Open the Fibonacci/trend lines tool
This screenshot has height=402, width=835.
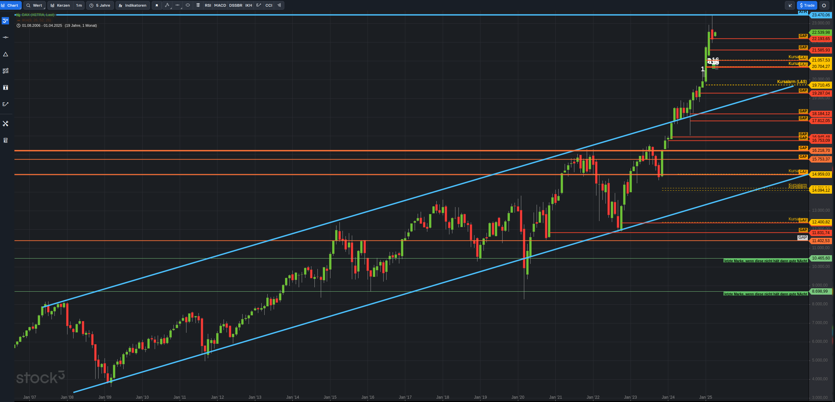click(5, 71)
